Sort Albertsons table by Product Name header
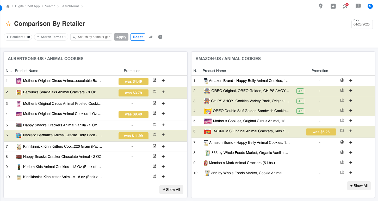 click(27, 71)
